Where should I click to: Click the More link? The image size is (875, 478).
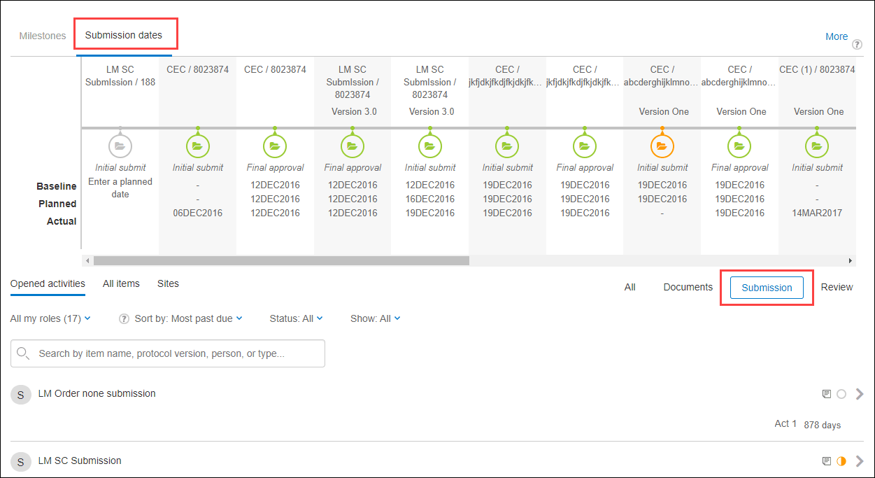pos(837,36)
